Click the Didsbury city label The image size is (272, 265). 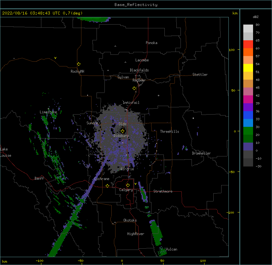tap(121, 136)
